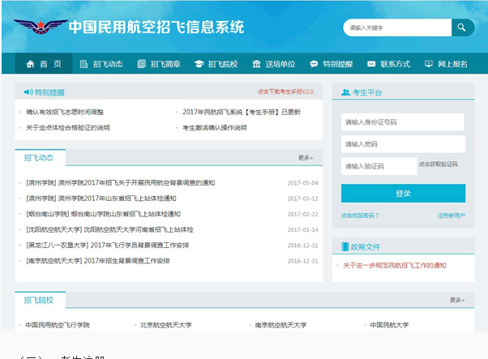
Task: Click the 点击找回密码 link
Action: [360, 216]
